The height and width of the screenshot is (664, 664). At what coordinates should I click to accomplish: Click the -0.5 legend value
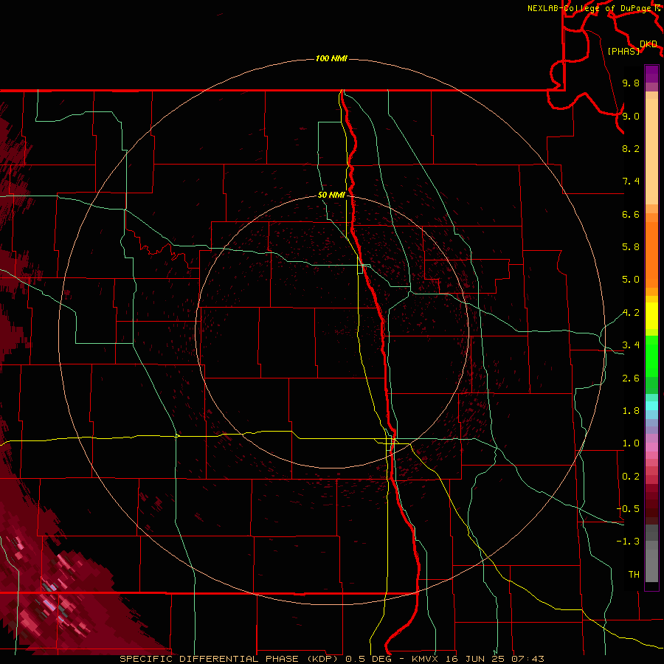pyautogui.click(x=628, y=509)
